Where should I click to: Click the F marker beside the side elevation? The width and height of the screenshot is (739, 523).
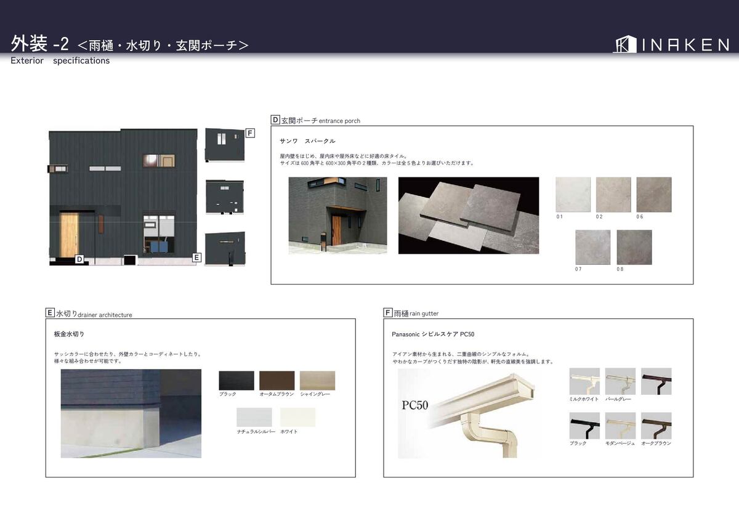click(250, 133)
